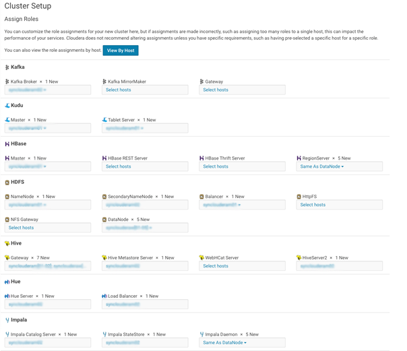Viewport: 407px width, 351px height.
Task: Click the Kudu service header icon
Action: pos(7,105)
